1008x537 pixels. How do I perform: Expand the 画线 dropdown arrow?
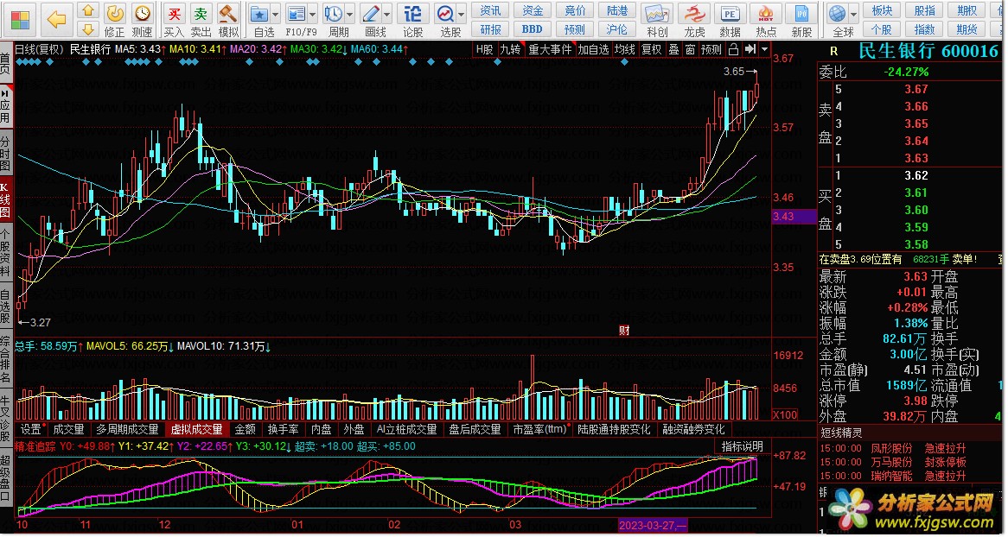387,14
